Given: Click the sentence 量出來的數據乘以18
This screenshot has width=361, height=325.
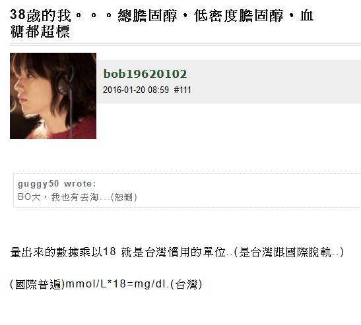Looking at the screenshot, I should (x=63, y=252).
